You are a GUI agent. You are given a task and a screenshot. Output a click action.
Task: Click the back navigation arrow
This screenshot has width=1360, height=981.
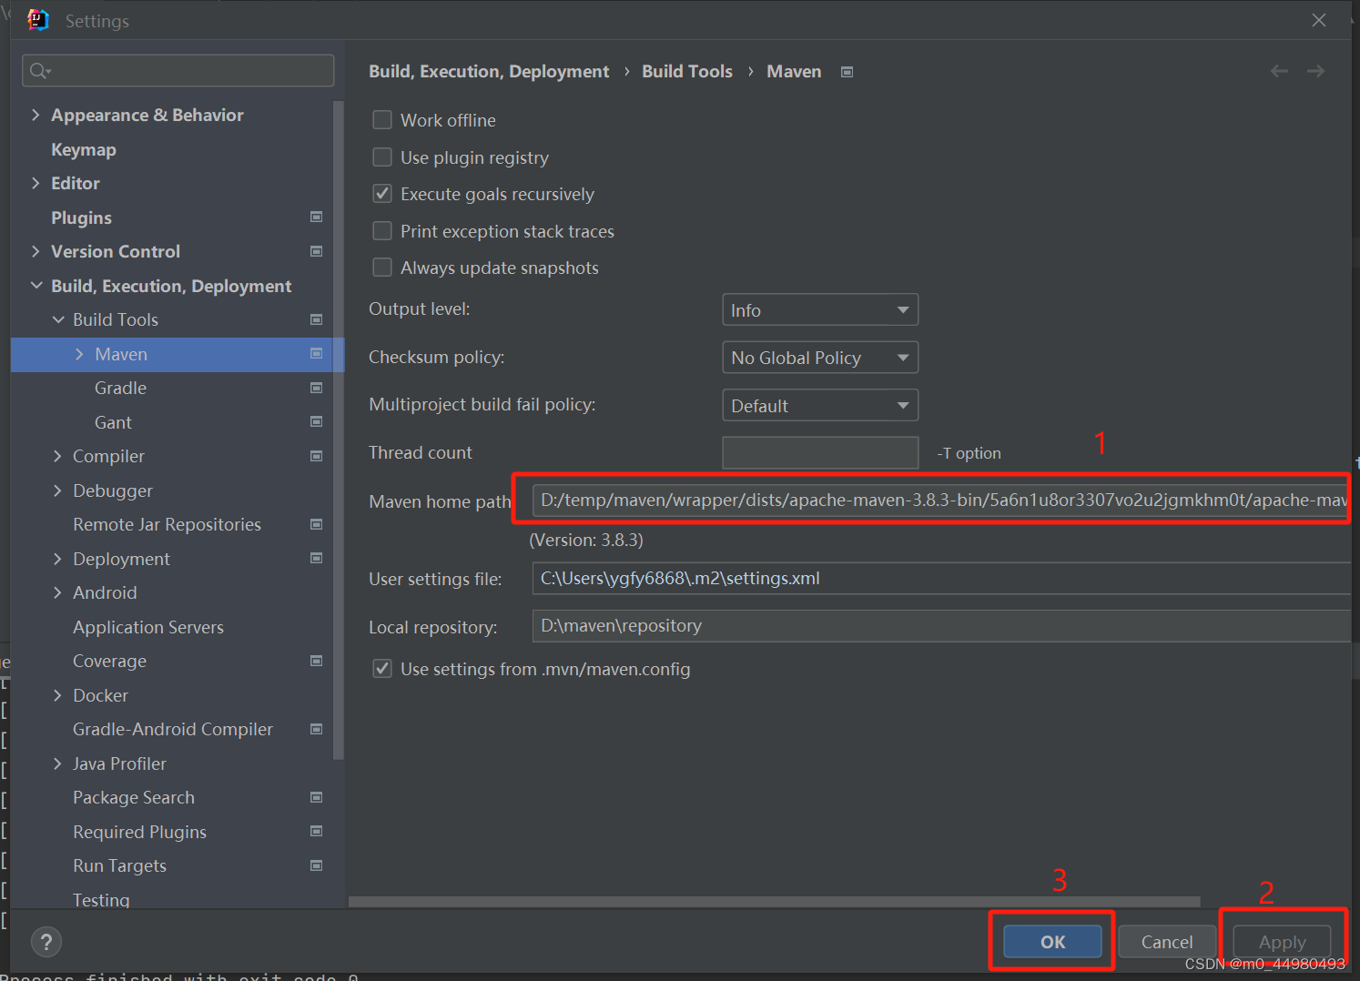1279,71
